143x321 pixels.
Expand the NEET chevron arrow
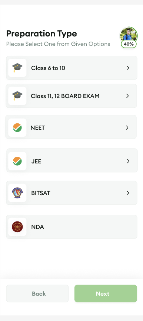pos(127,127)
